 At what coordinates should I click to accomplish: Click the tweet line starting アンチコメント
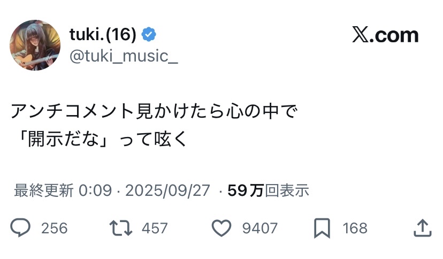(154, 112)
